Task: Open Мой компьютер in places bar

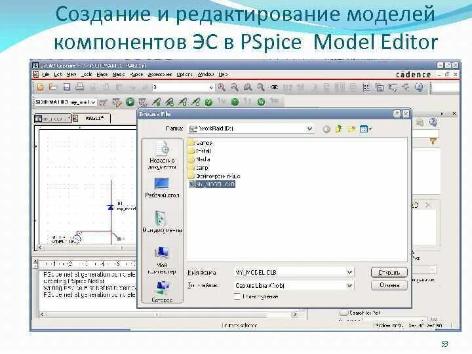Action: [x=162, y=260]
